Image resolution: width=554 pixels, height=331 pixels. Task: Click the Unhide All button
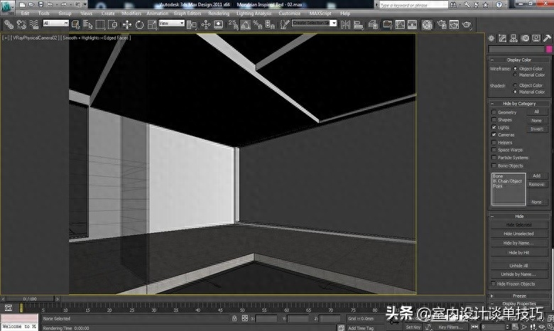coord(518,265)
